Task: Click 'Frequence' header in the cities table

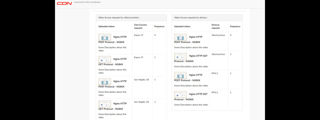Action: (159, 27)
